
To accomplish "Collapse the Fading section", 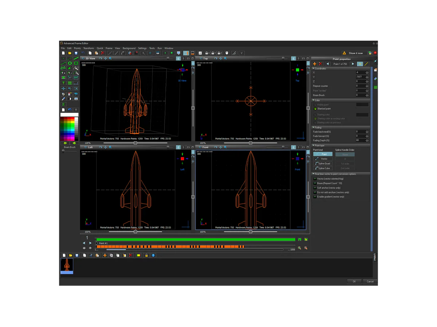I will (x=314, y=128).
